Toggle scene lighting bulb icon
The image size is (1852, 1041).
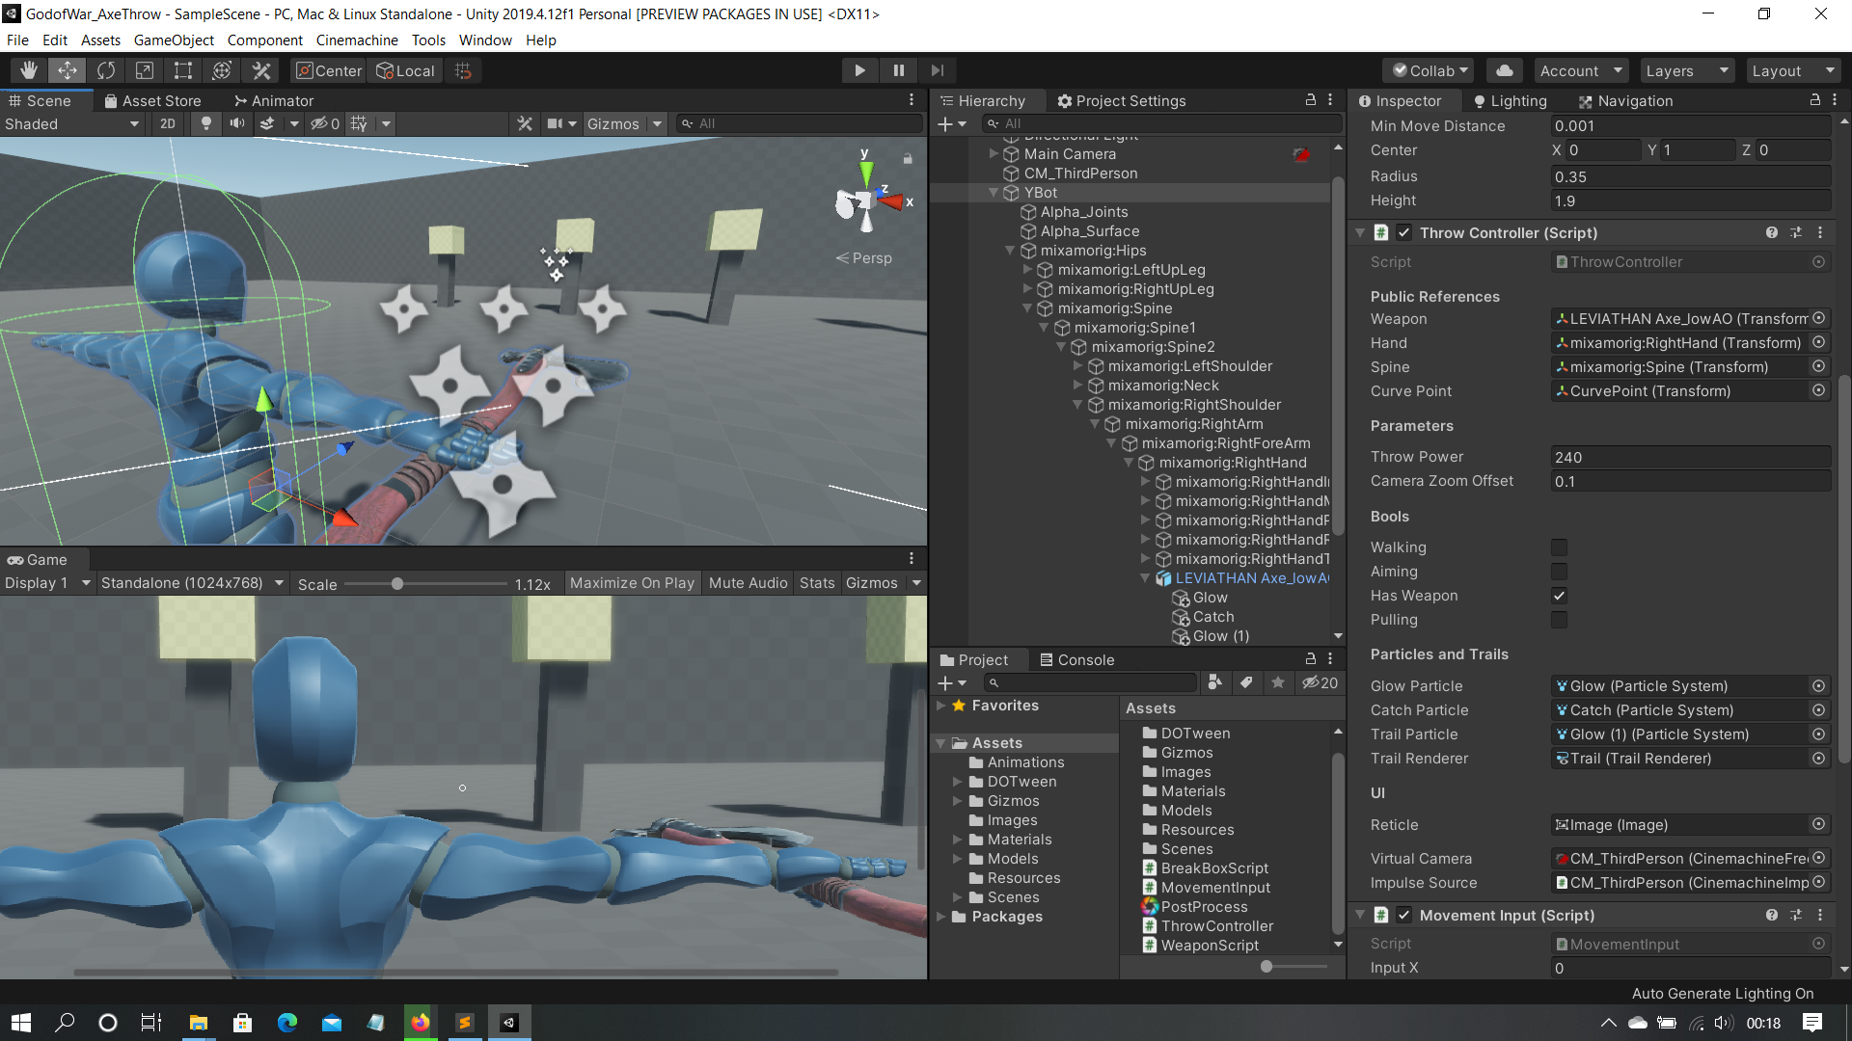coord(205,123)
